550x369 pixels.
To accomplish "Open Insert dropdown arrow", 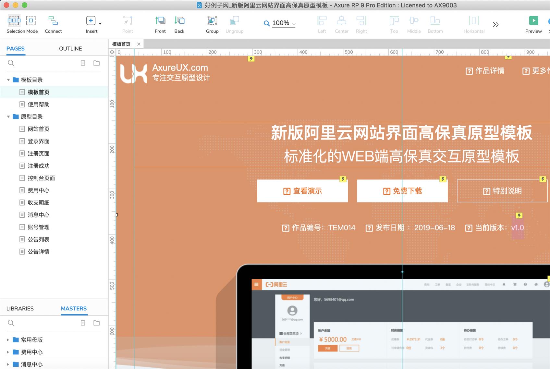I will click(100, 23).
